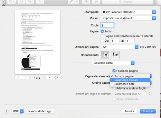
Task: Open the help question mark
Action: (6, 111)
